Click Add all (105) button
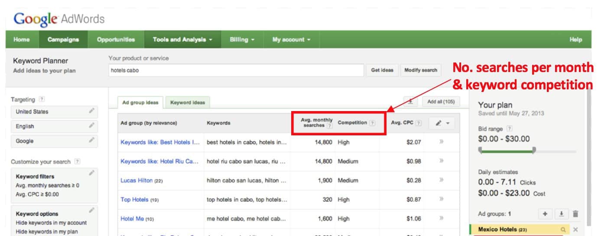The width and height of the screenshot is (598, 236). (441, 102)
